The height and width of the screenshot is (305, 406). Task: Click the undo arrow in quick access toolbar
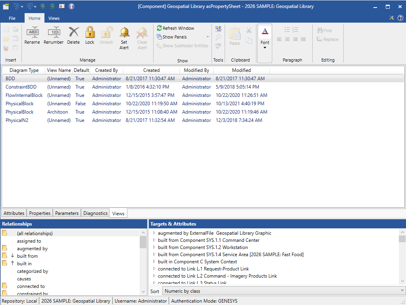[x=17, y=6]
